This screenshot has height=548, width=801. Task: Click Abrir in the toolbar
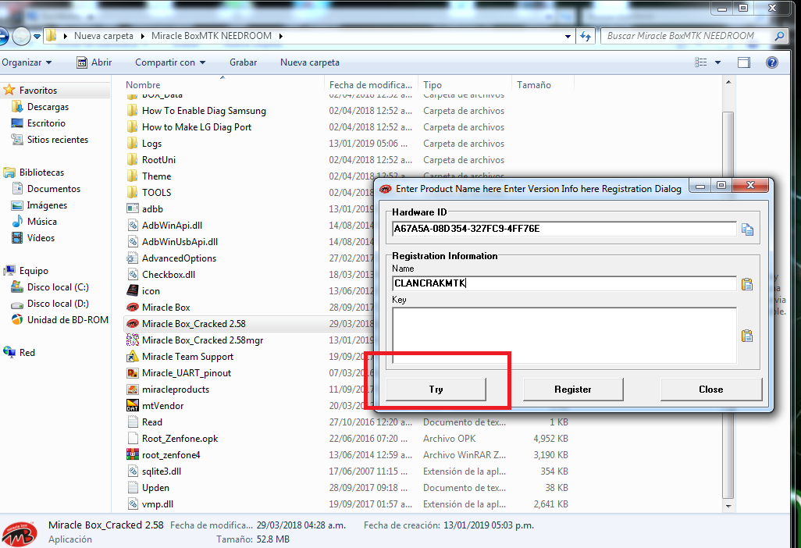click(x=102, y=62)
